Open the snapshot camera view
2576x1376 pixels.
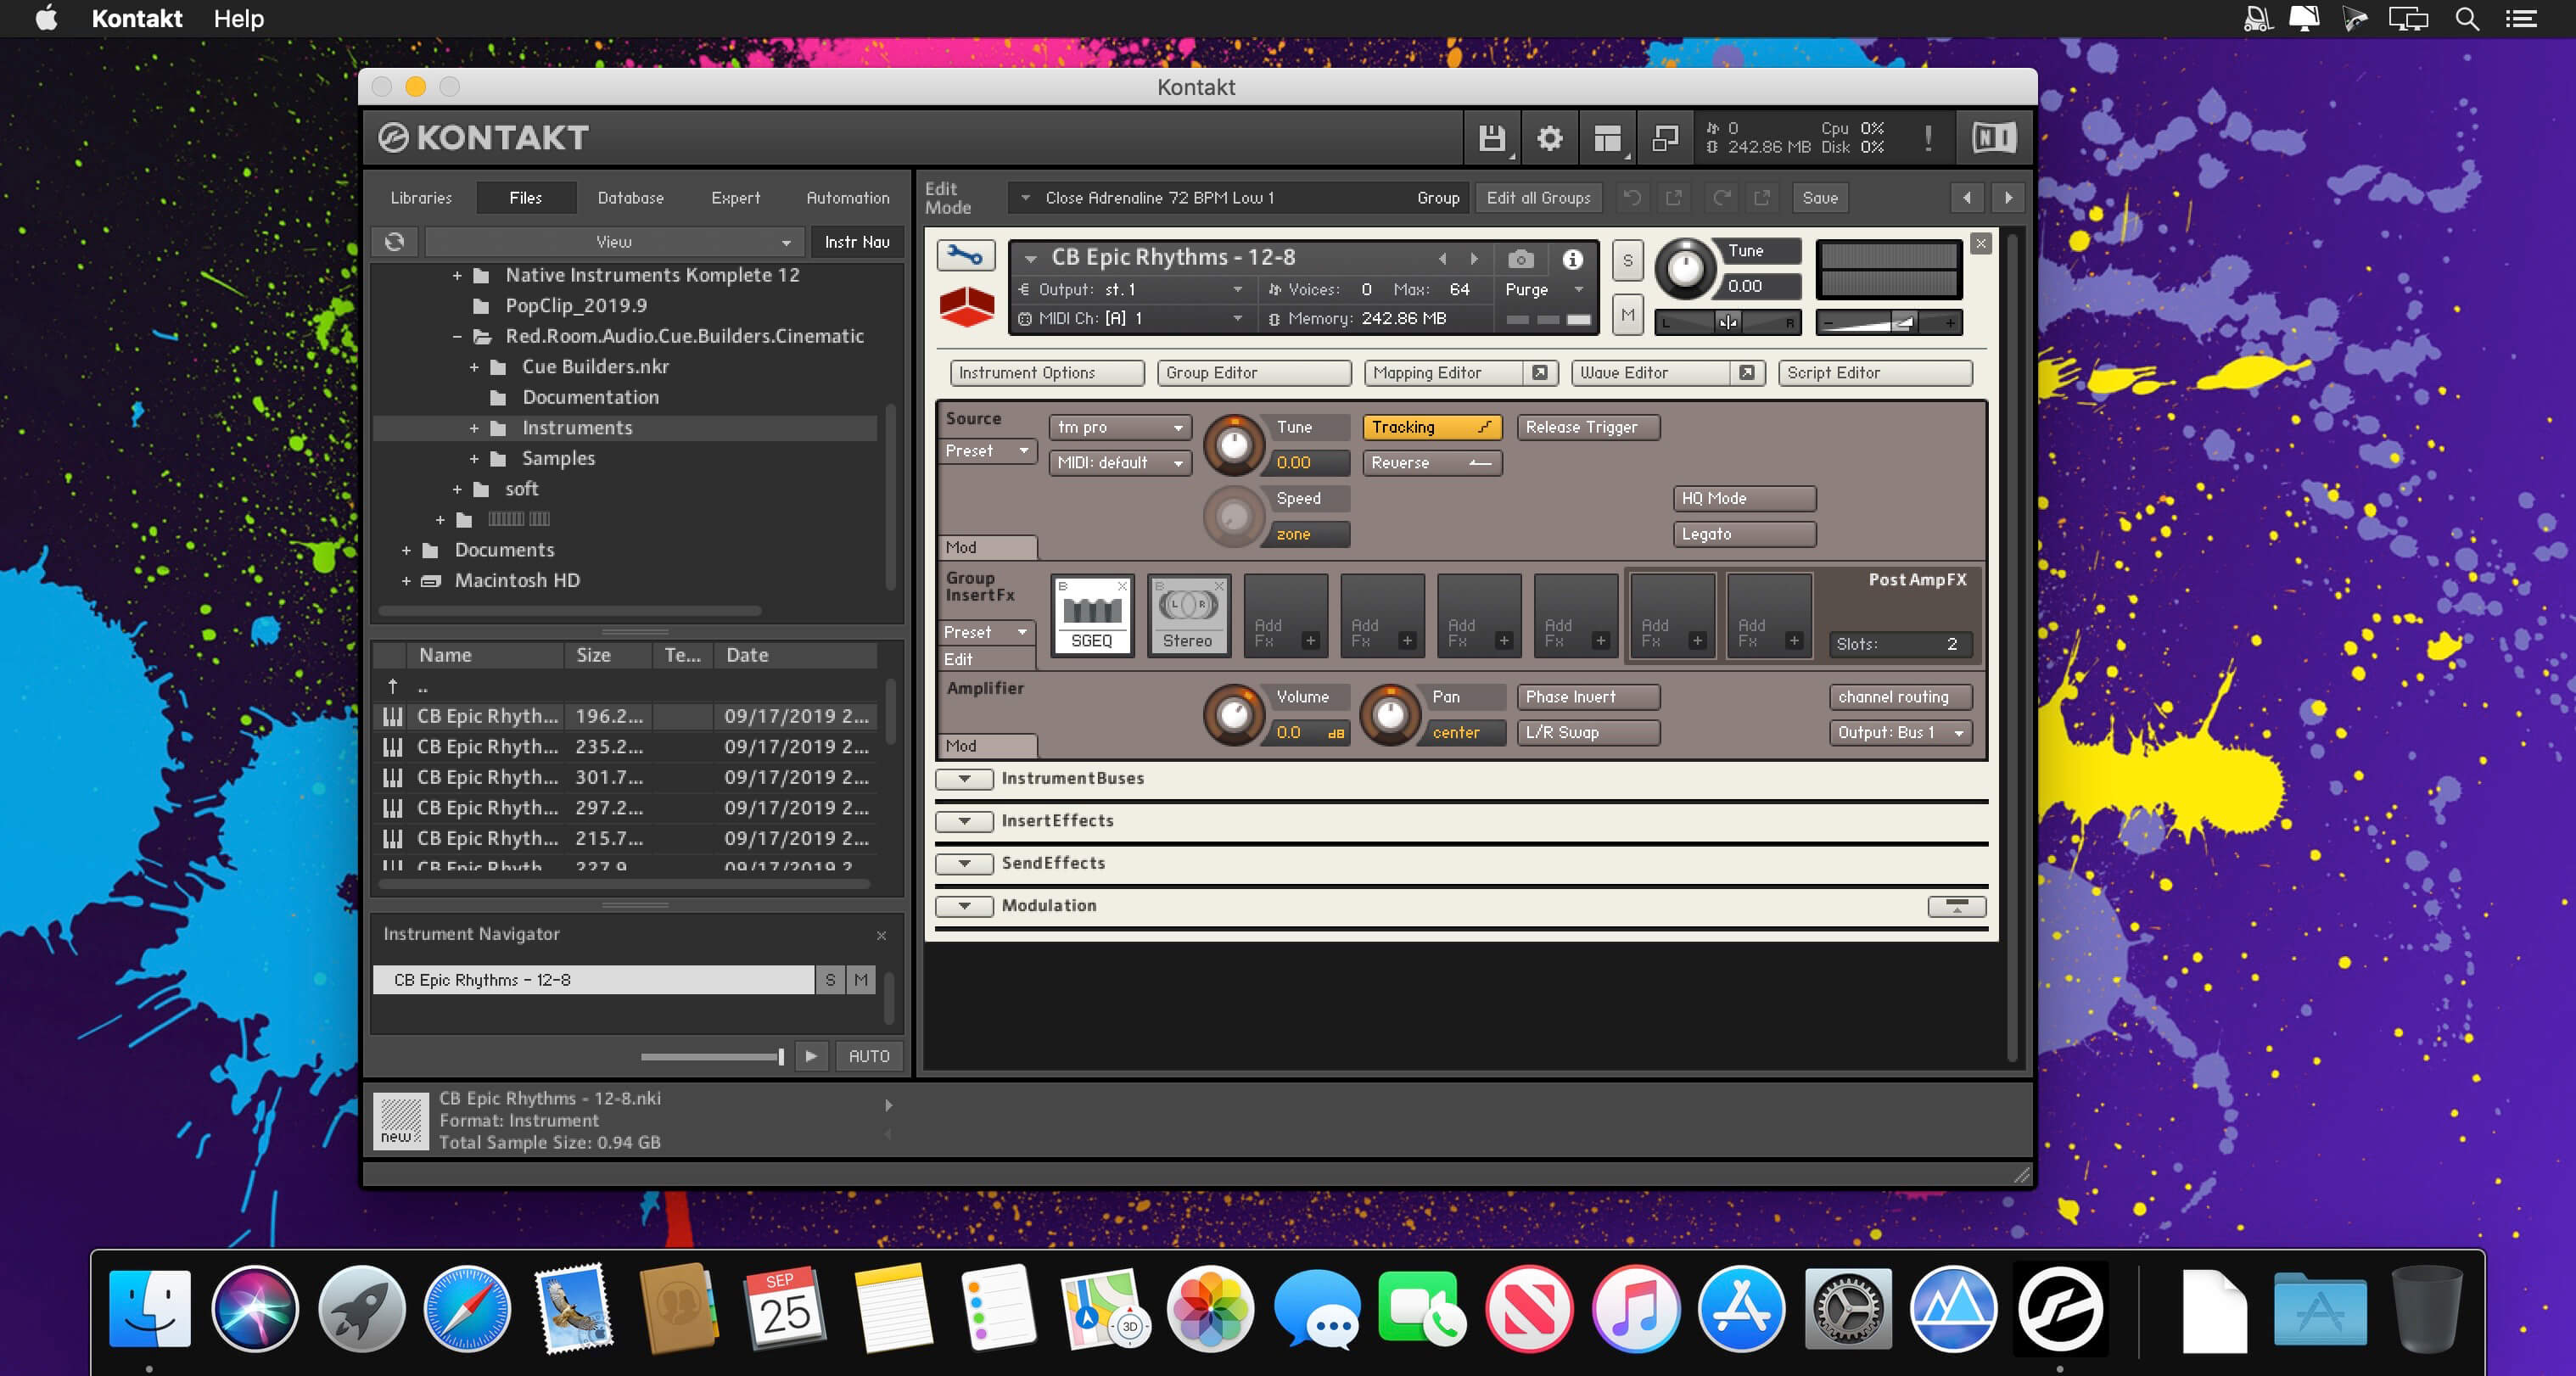(x=1520, y=260)
